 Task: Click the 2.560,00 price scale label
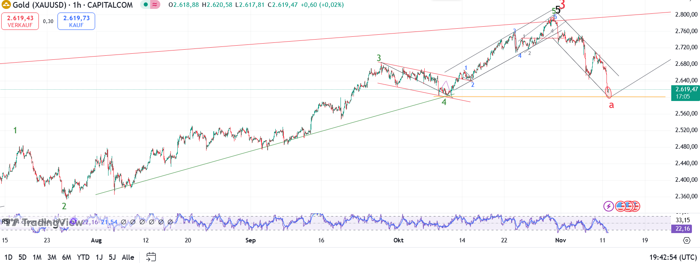tap(686, 114)
